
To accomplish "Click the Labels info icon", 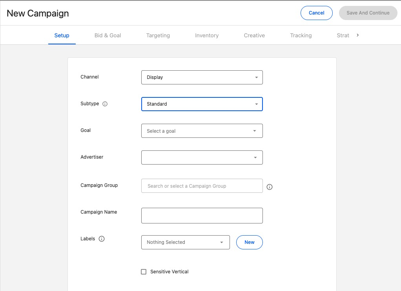I will pos(102,239).
